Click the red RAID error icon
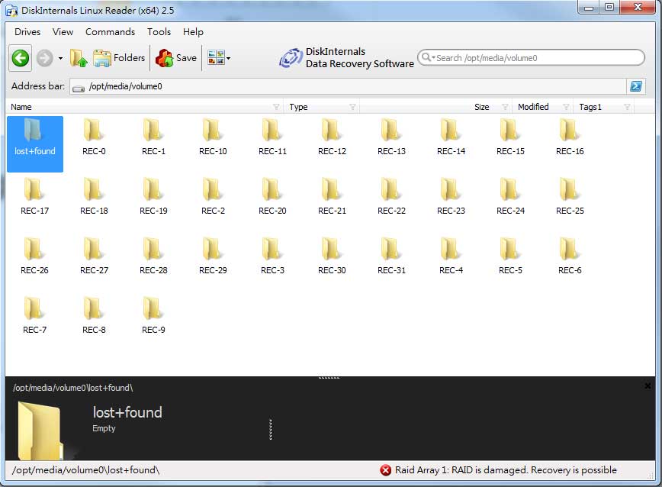 point(386,470)
